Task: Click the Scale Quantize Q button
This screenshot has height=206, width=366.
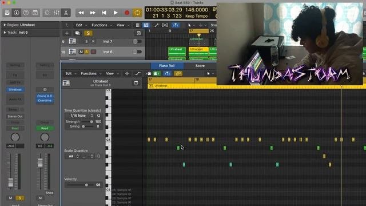Action: coord(98,156)
